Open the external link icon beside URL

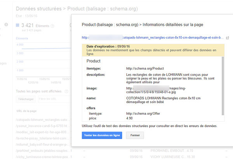pos(227,38)
